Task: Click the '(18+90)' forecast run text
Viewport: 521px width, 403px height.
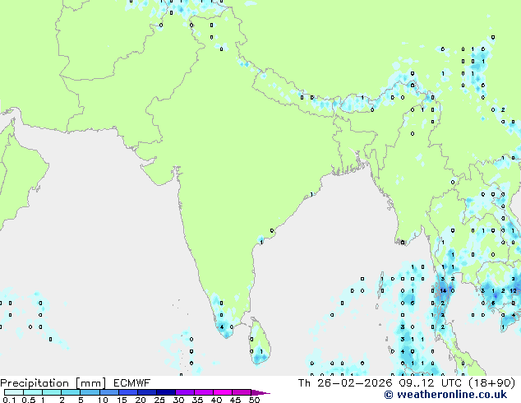Action: 491,383
